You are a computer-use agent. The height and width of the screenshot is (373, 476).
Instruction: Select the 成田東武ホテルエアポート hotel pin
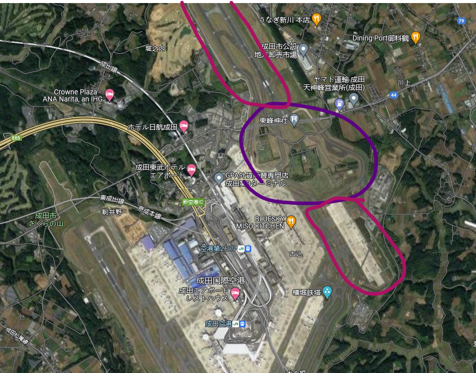(x=191, y=170)
